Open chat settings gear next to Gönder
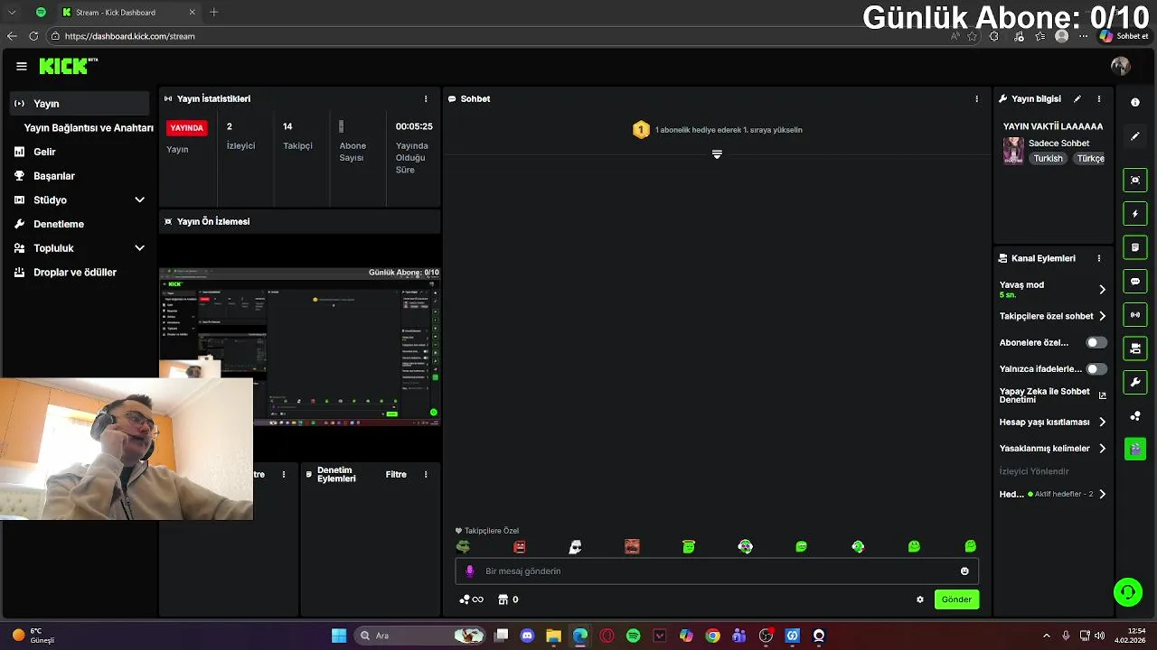Viewport: 1157px width, 650px height. (x=920, y=599)
